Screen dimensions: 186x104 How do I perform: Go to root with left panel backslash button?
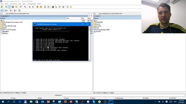[x=89, y=14]
